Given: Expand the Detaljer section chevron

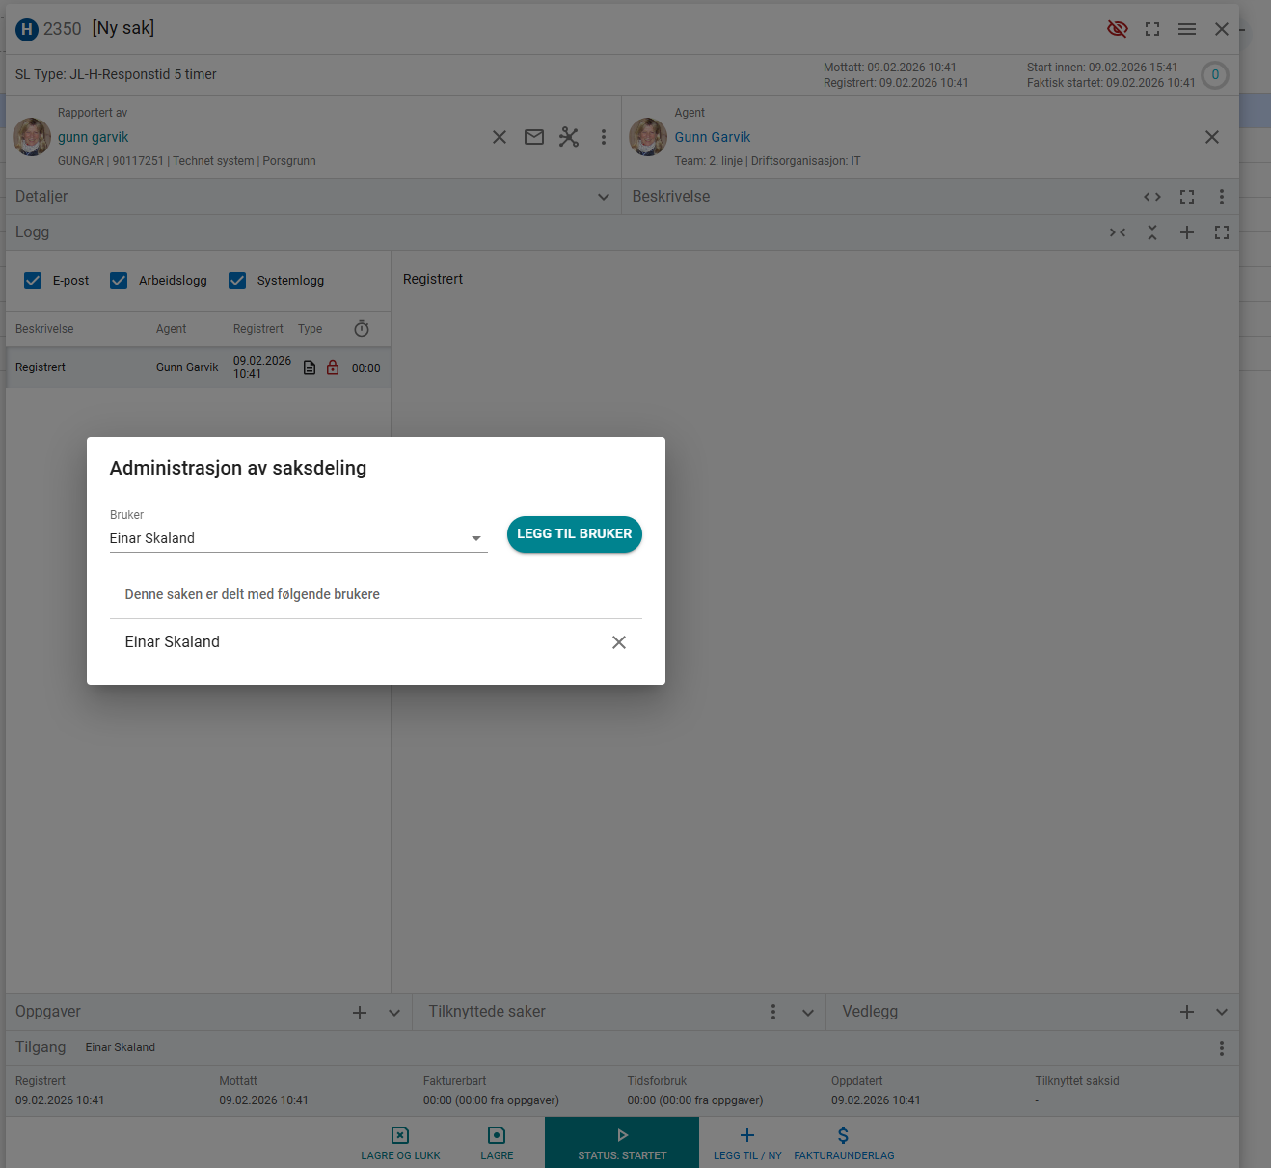Looking at the screenshot, I should pos(604,197).
